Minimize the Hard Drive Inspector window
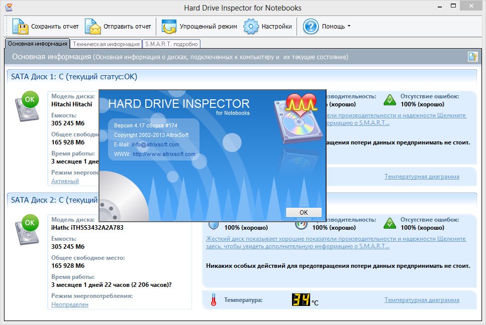The height and width of the screenshot is (325, 486). pos(439,6)
